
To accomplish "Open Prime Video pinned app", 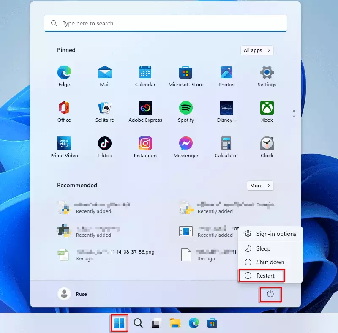I will [64, 144].
